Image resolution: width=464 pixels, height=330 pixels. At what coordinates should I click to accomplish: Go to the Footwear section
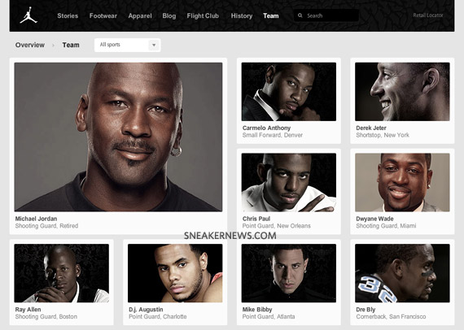point(103,15)
